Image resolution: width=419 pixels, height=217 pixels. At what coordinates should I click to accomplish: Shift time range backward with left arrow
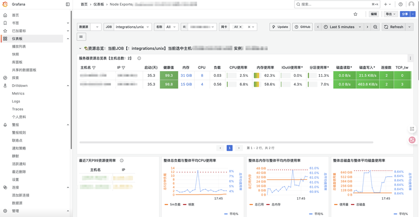click(x=317, y=27)
